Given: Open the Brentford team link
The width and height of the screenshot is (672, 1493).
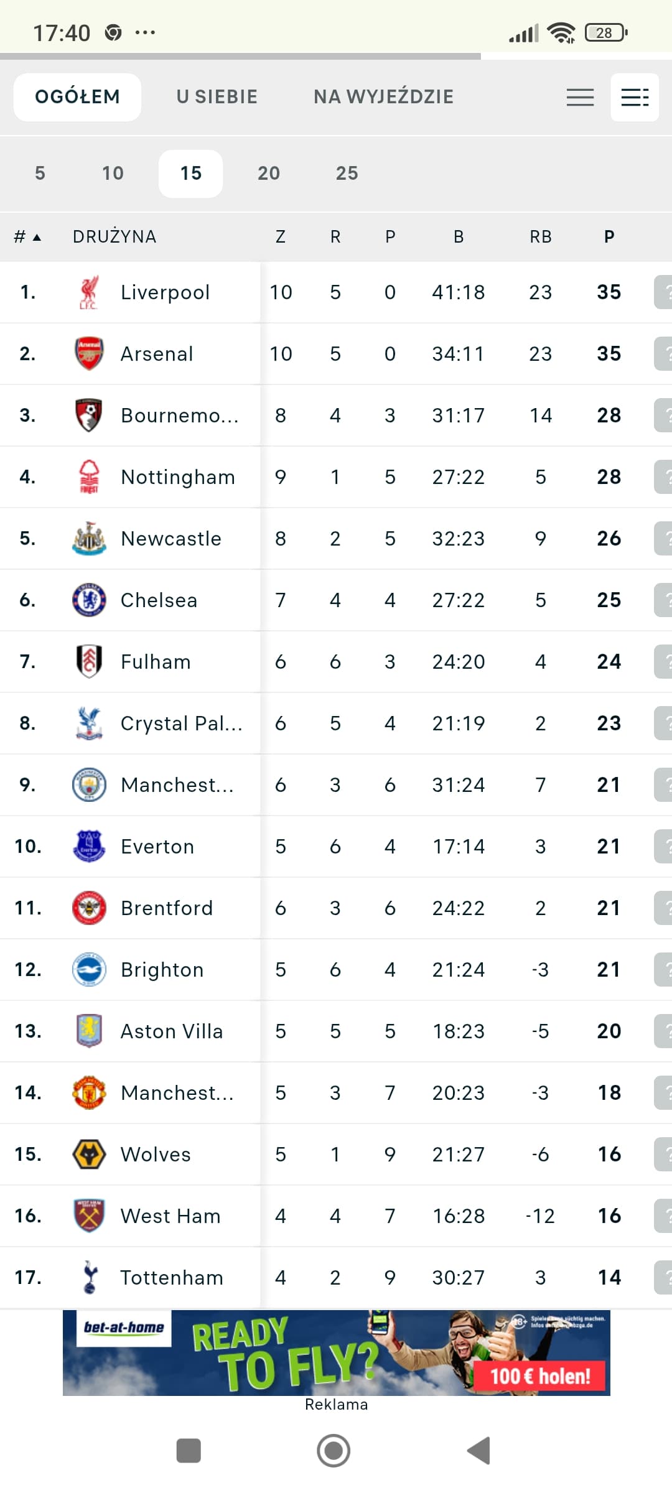Looking at the screenshot, I should pyautogui.click(x=167, y=908).
